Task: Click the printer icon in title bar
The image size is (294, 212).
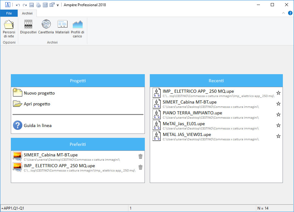Action: (38, 5)
